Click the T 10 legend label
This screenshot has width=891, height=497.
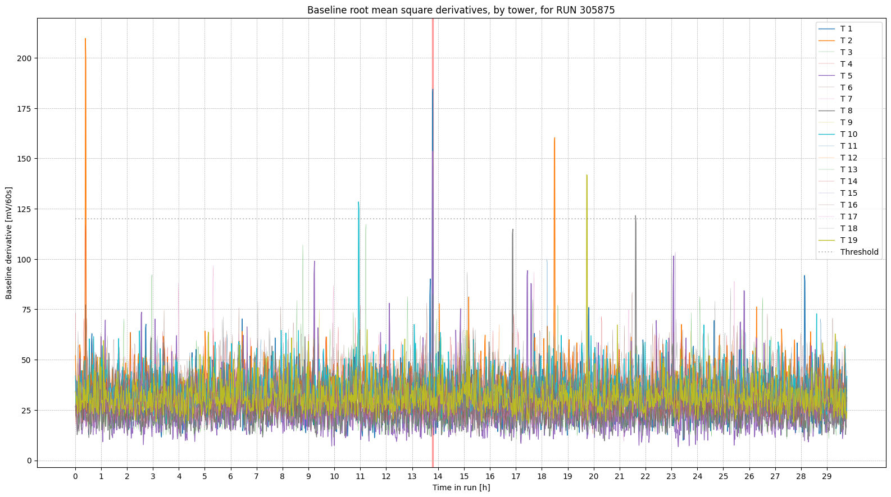tap(848, 135)
